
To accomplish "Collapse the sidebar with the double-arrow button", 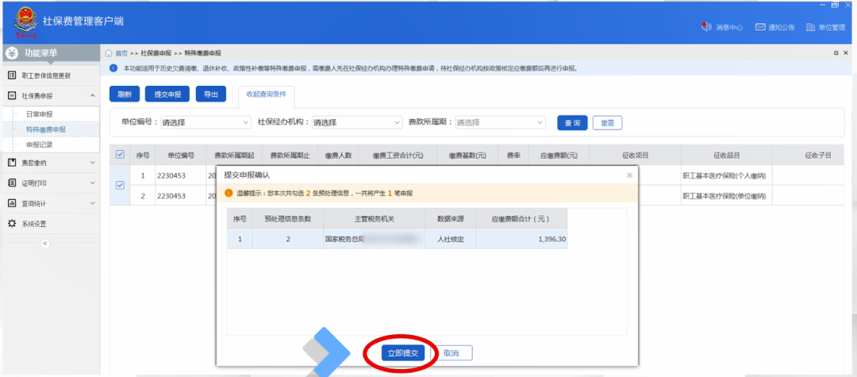I will 46,244.
